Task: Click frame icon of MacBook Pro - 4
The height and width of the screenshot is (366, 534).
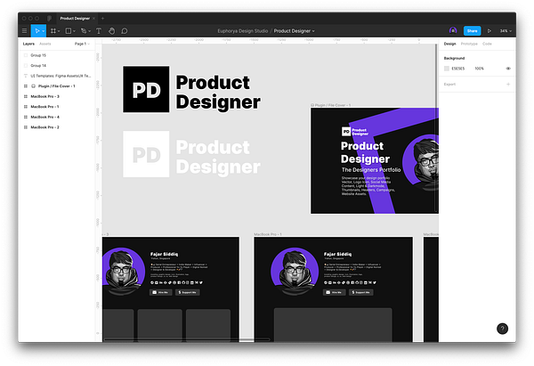Action: [x=26, y=117]
